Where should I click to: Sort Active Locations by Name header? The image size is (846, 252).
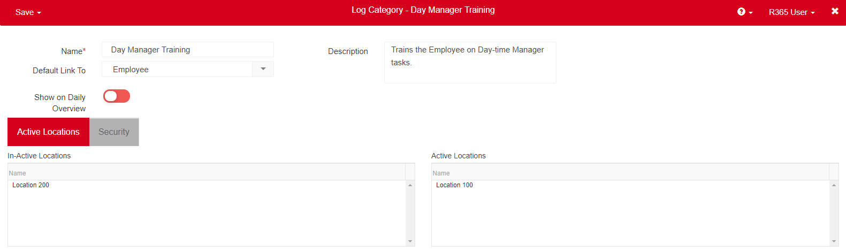click(630, 173)
